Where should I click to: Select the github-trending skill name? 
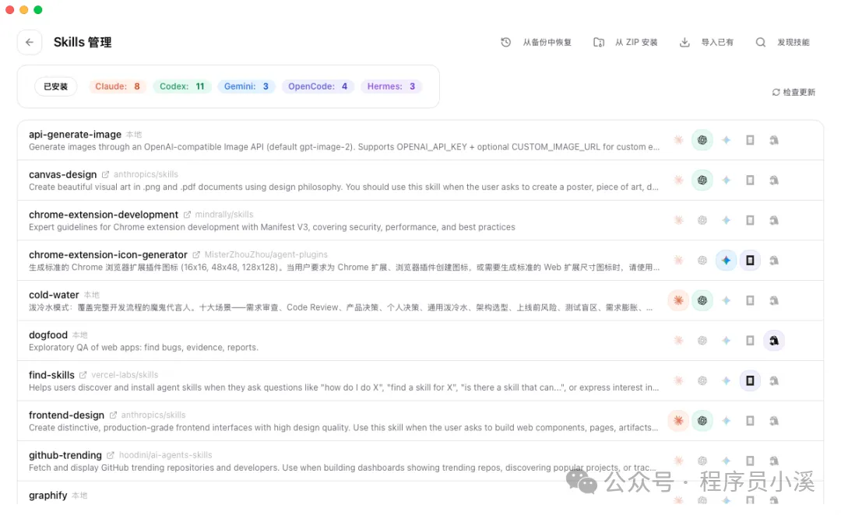(x=65, y=456)
